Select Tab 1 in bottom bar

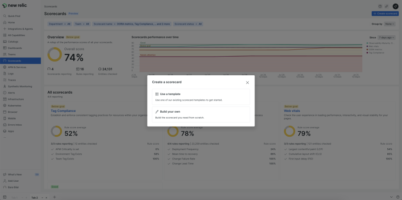(14, 198)
